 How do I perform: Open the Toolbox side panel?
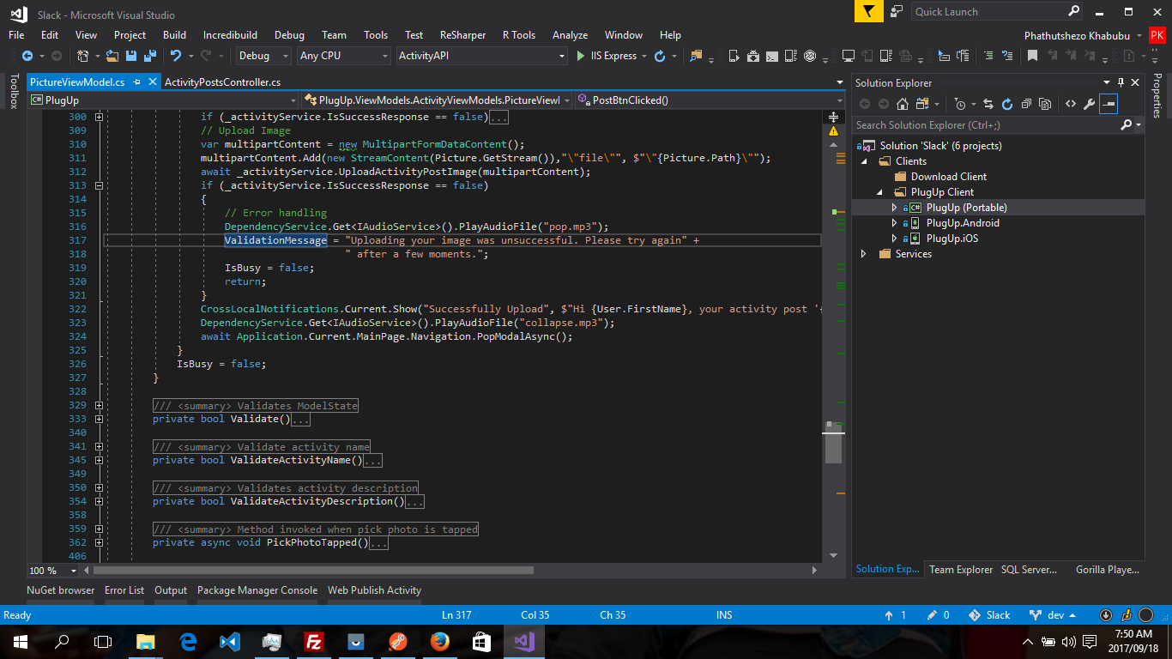14,92
